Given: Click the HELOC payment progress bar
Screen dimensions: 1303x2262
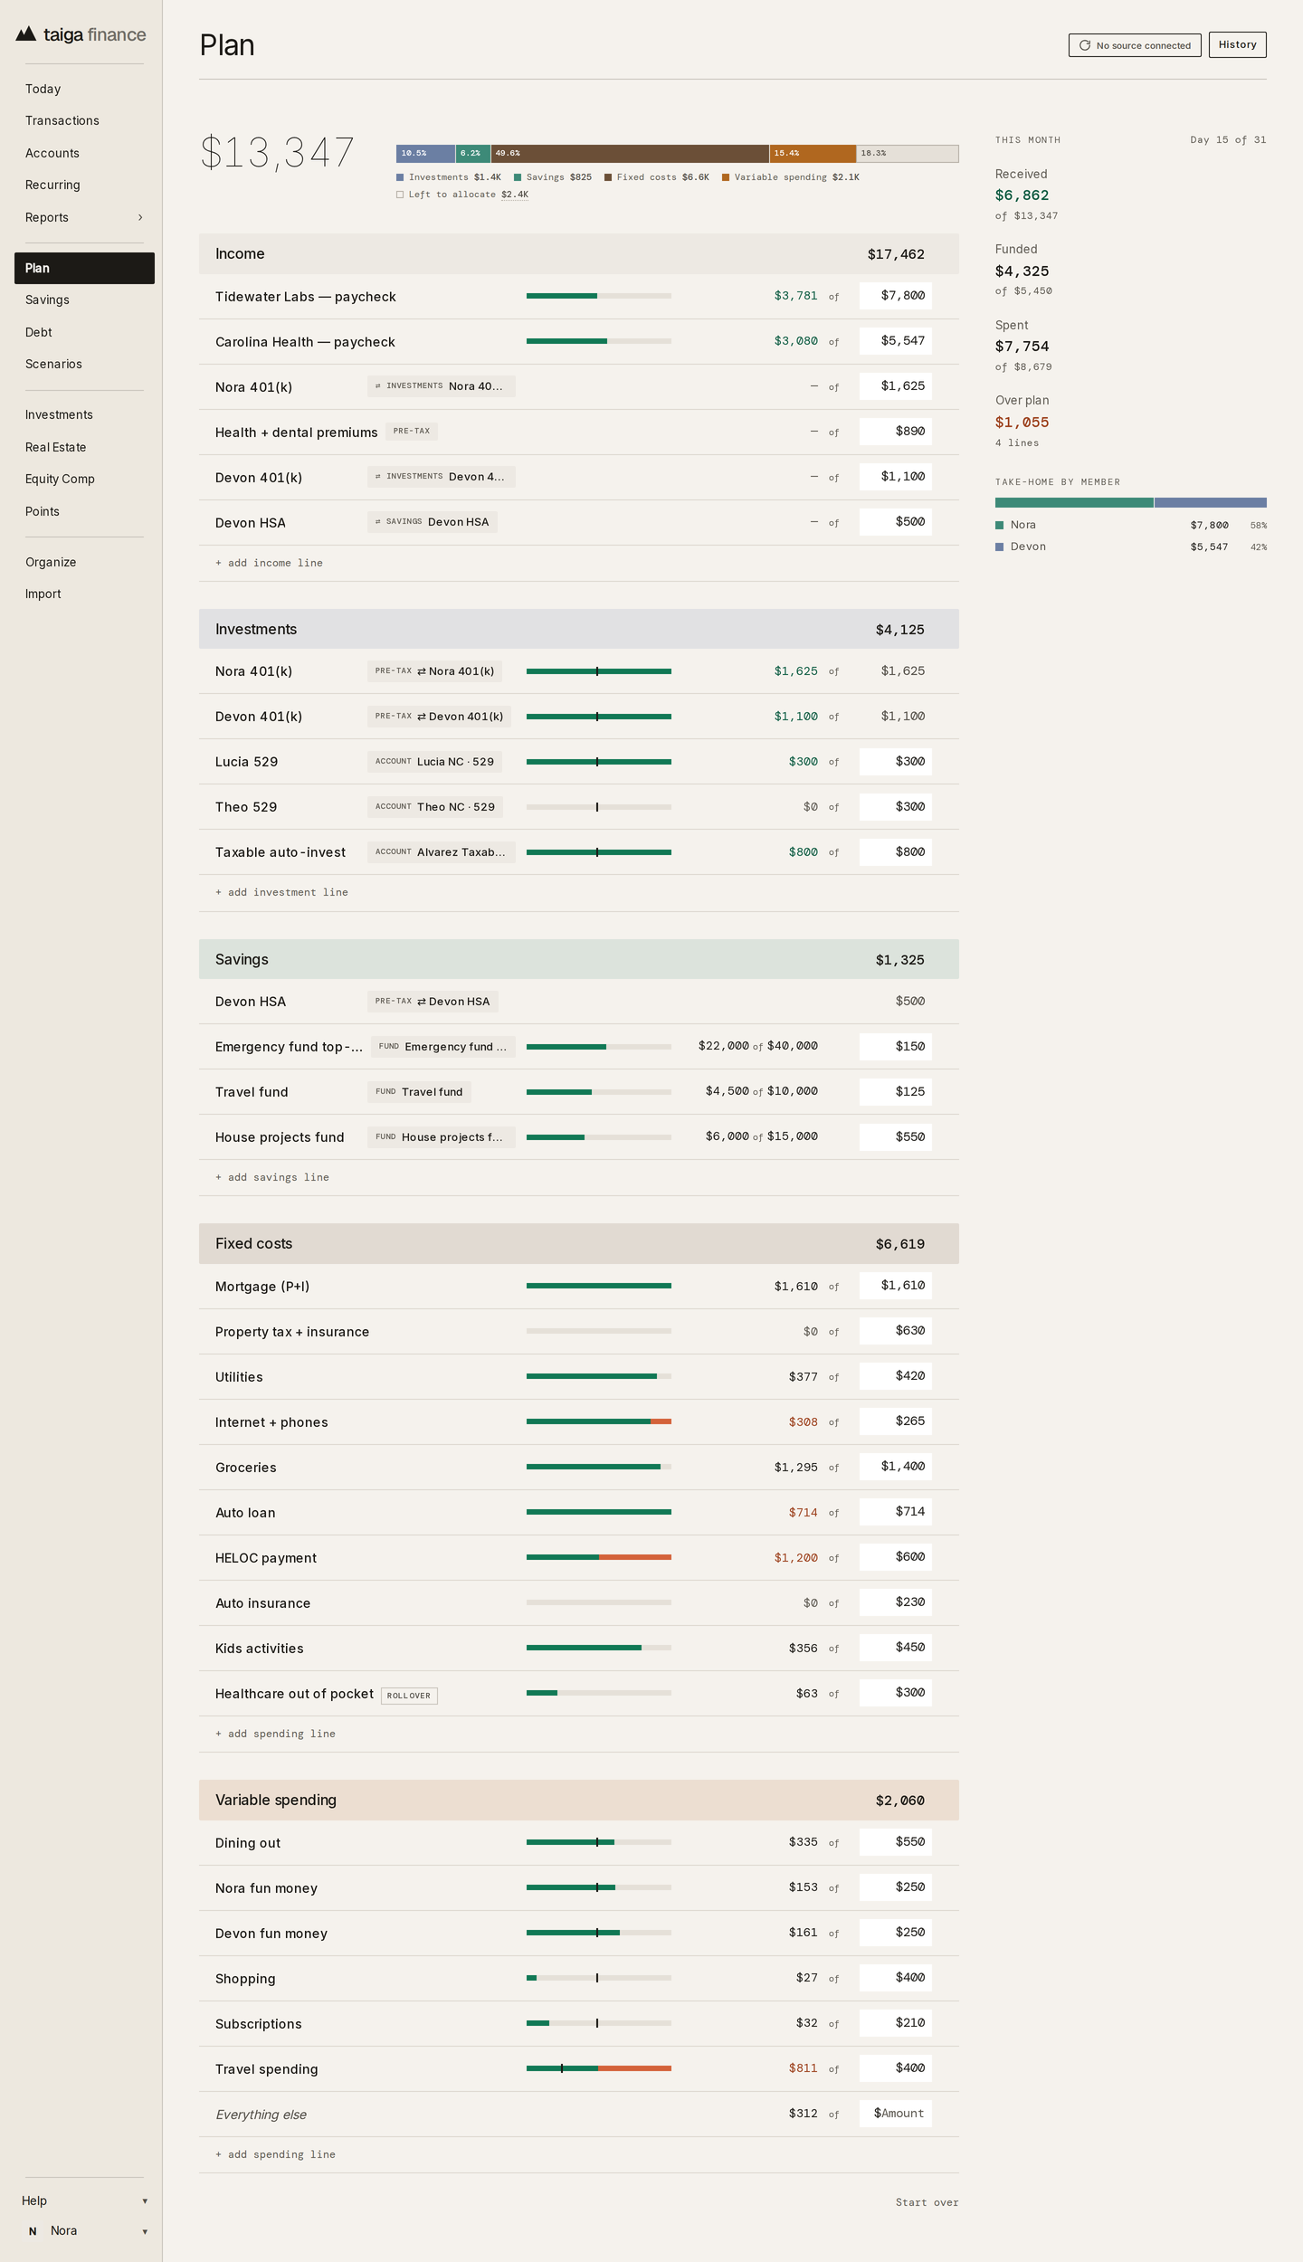Looking at the screenshot, I should pyautogui.click(x=599, y=1557).
